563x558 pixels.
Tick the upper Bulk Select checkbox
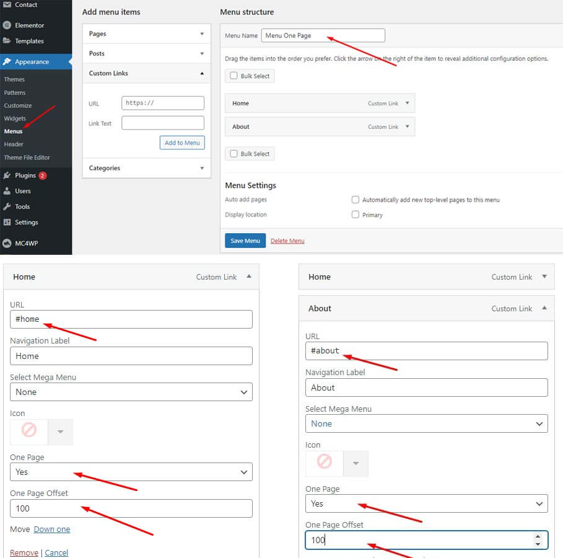pos(233,76)
